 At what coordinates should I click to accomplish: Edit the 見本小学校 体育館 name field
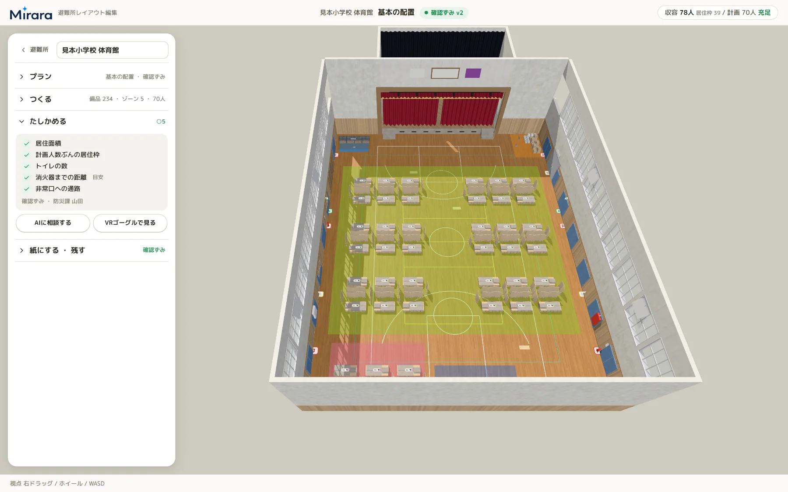[113, 50]
